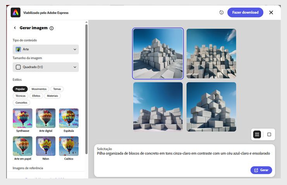
Task: Select the Efeitos styles tab
Action: 36,96
